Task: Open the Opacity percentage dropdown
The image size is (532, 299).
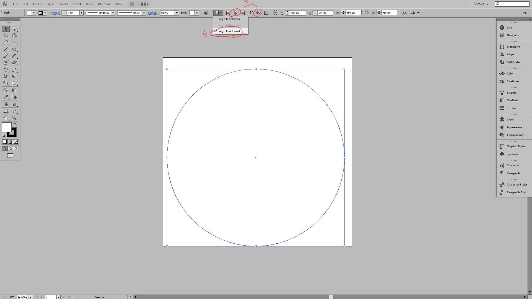Action: 177,13
